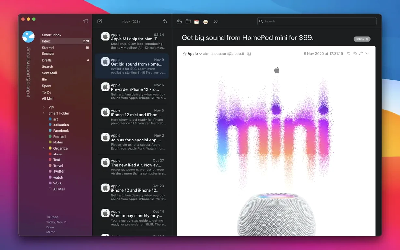Open the sender Apple dropdown chevron
This screenshot has height=250, width=400.
click(x=200, y=54)
